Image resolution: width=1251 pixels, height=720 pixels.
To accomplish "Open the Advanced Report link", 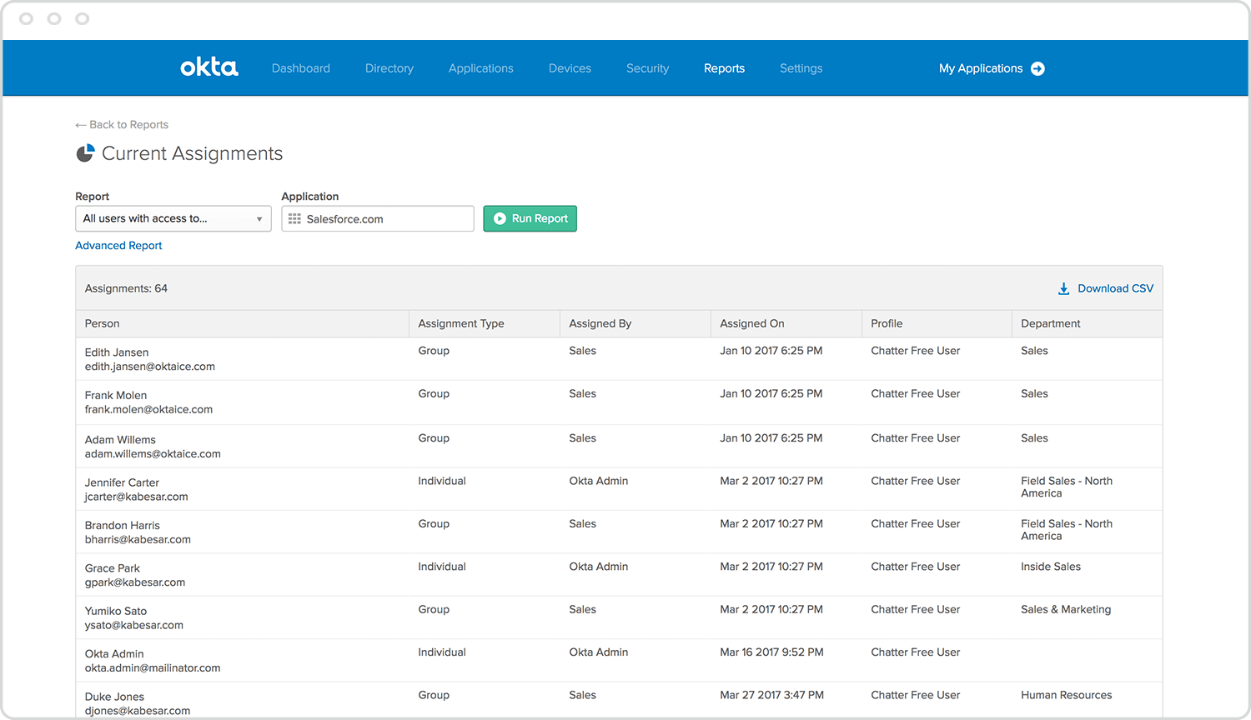I will tap(118, 246).
